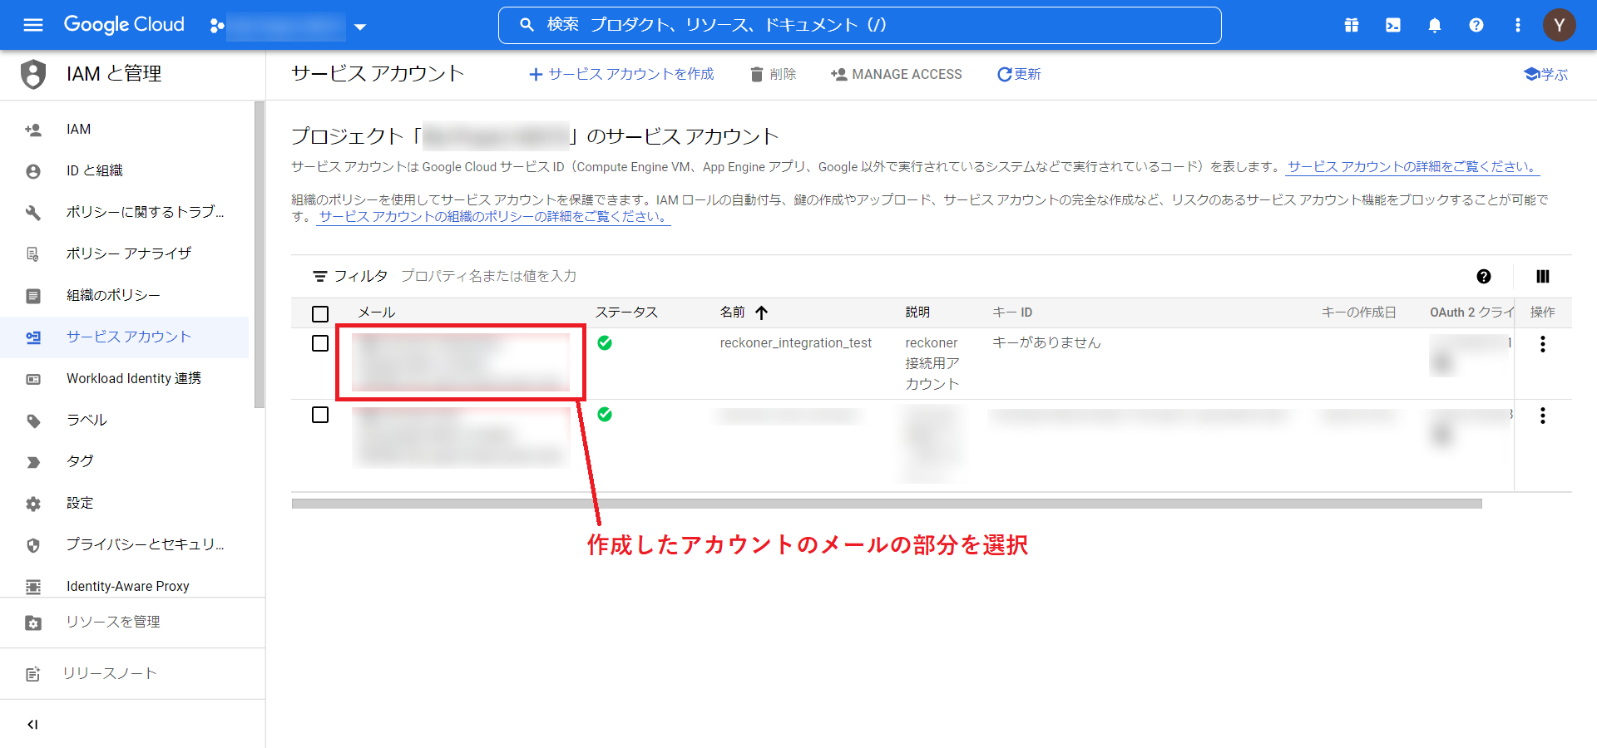
Task: Open the column display options icon
Action: [1543, 276]
